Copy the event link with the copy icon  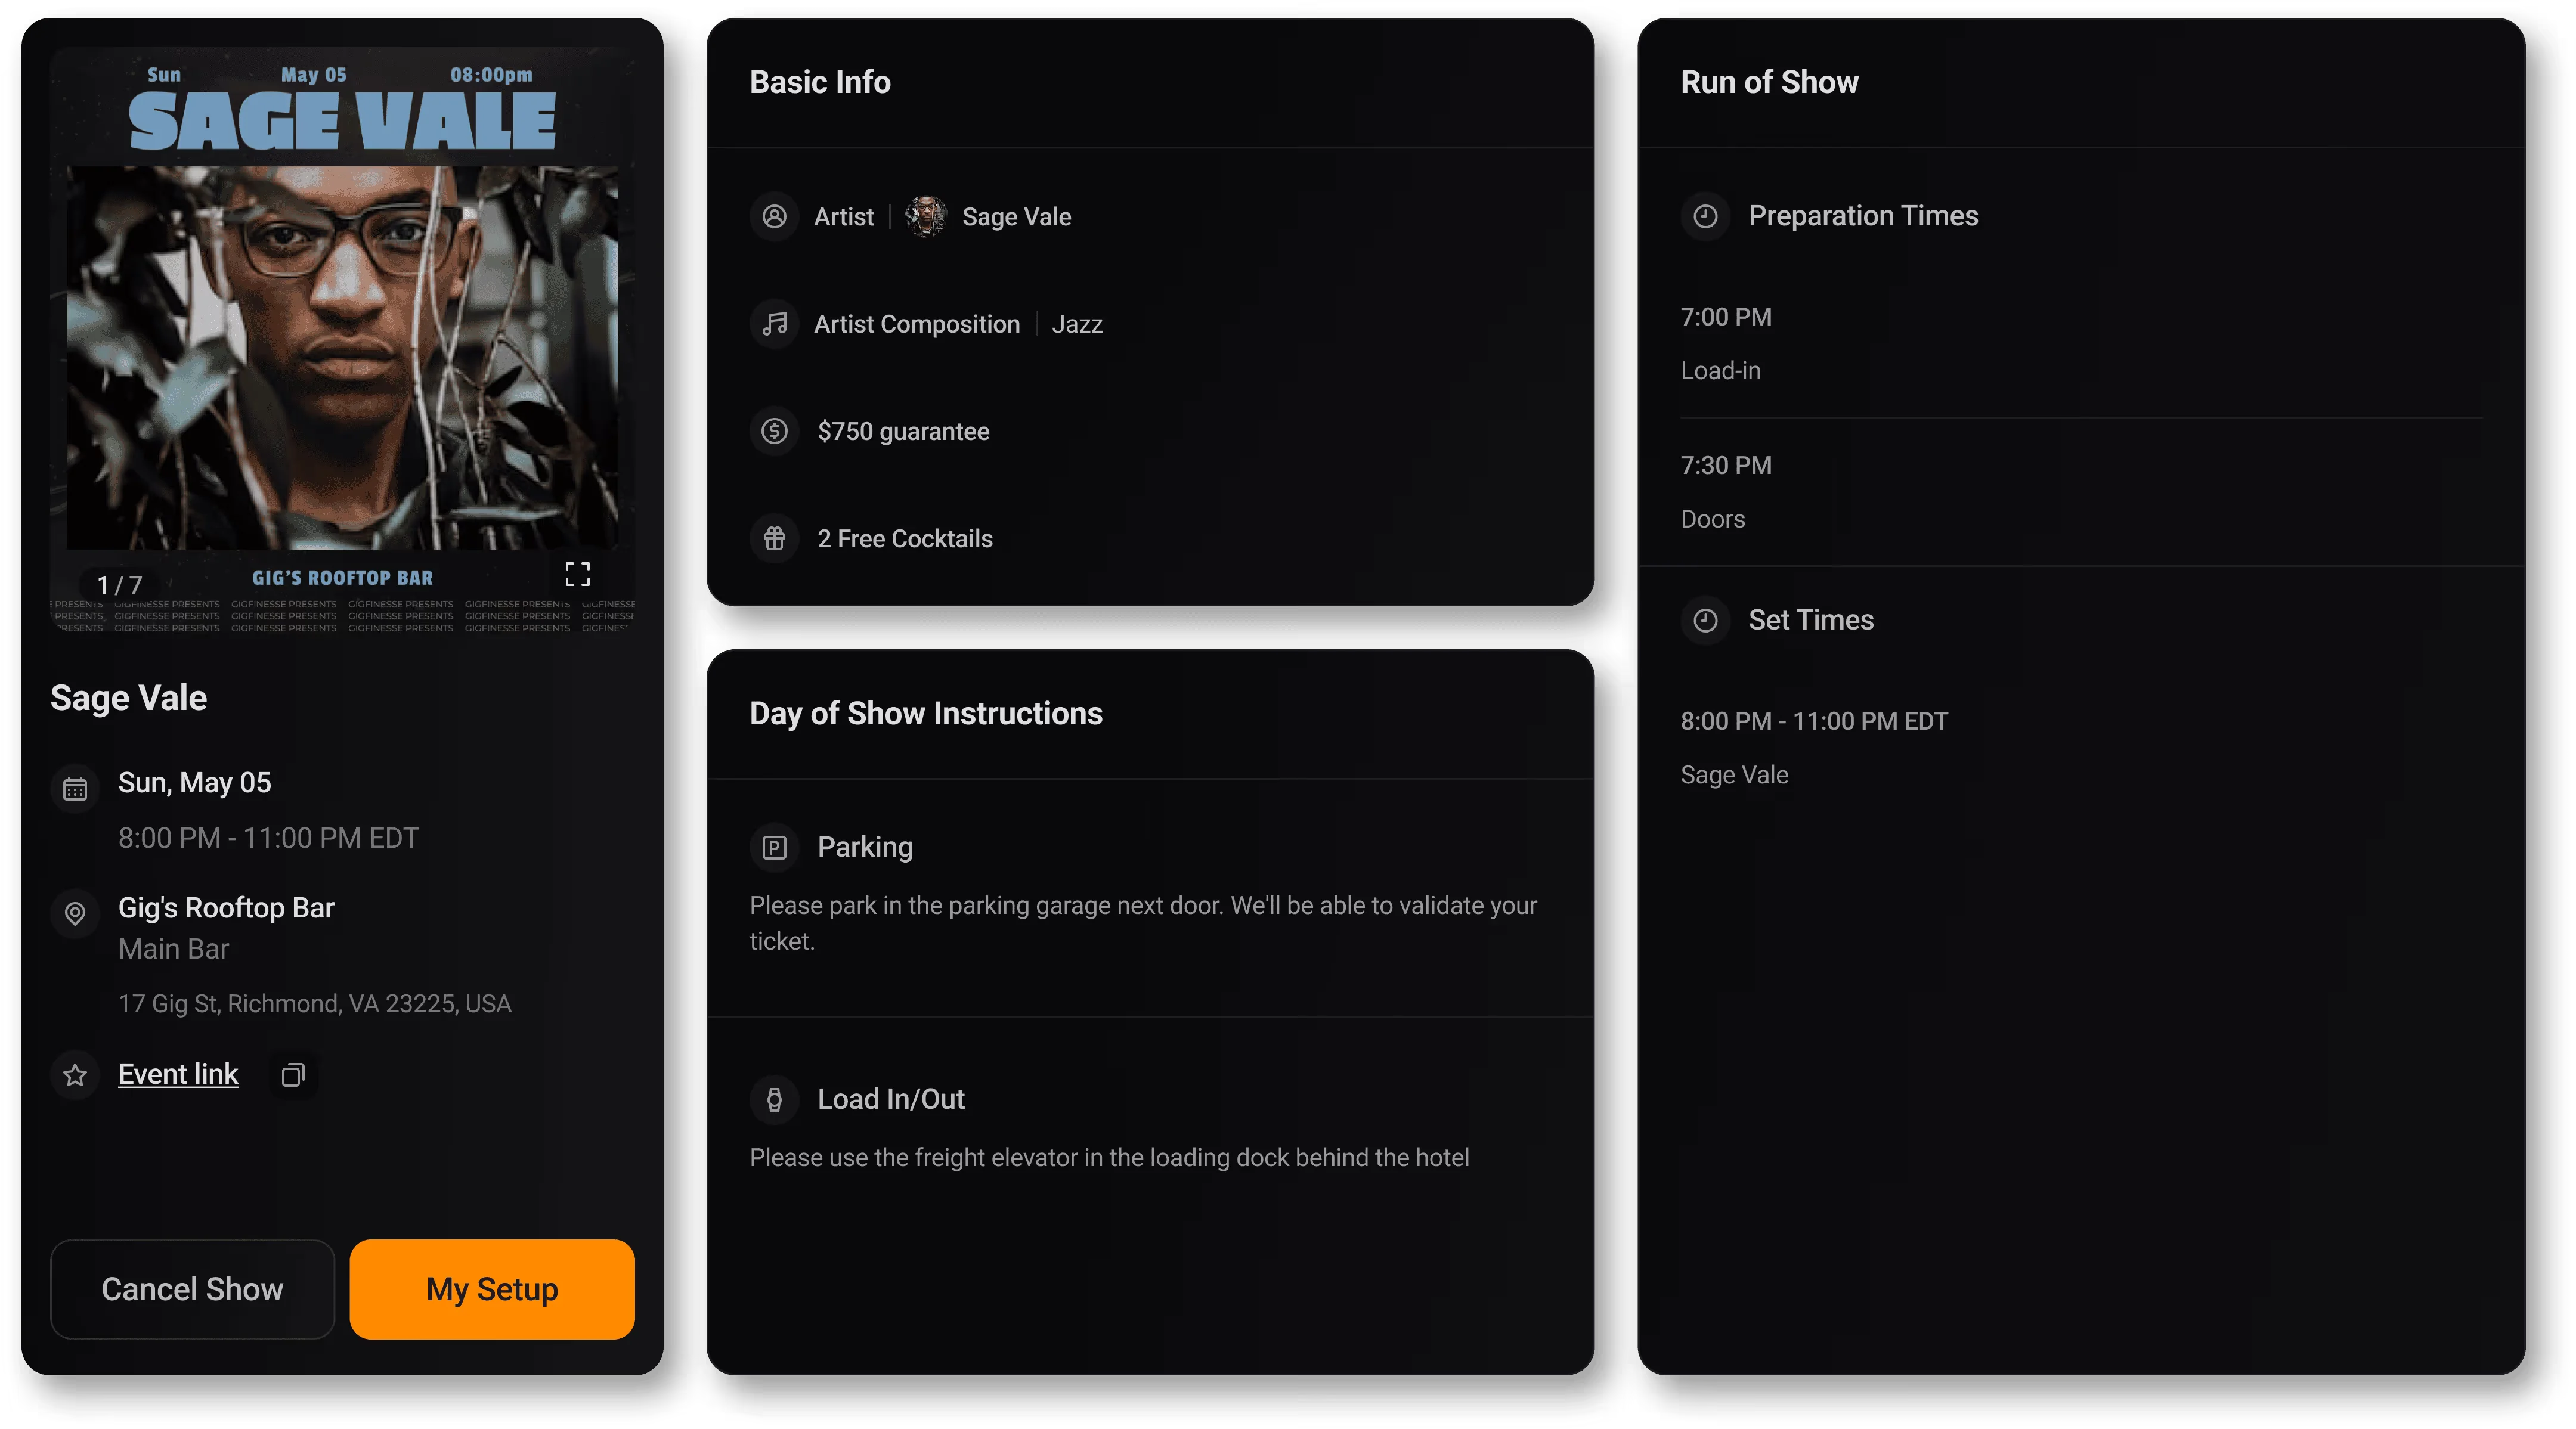point(293,1075)
